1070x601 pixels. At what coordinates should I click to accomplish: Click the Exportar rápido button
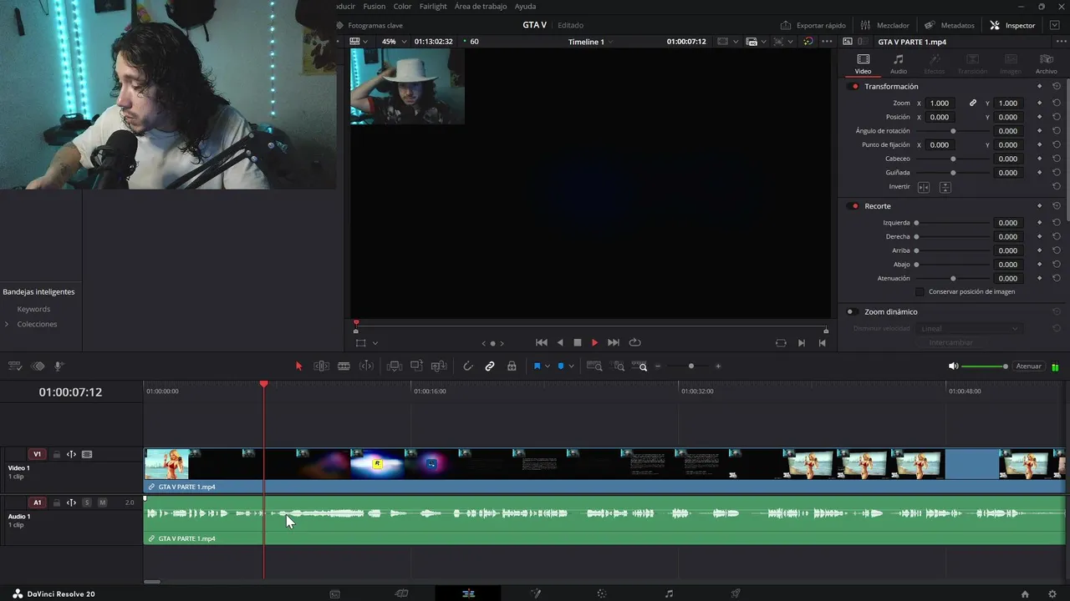coord(813,25)
